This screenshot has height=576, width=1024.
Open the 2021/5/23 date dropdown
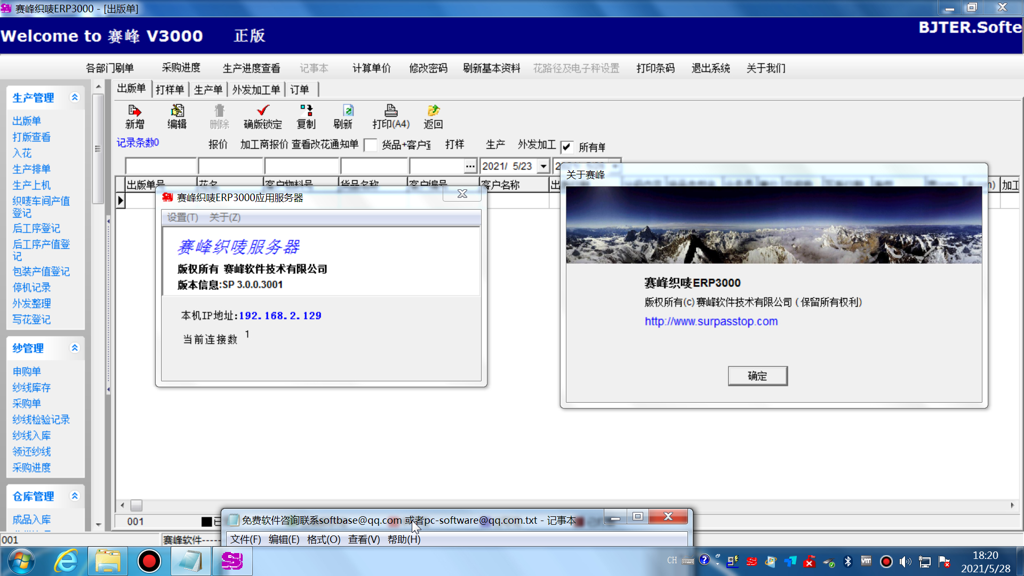[x=543, y=166]
